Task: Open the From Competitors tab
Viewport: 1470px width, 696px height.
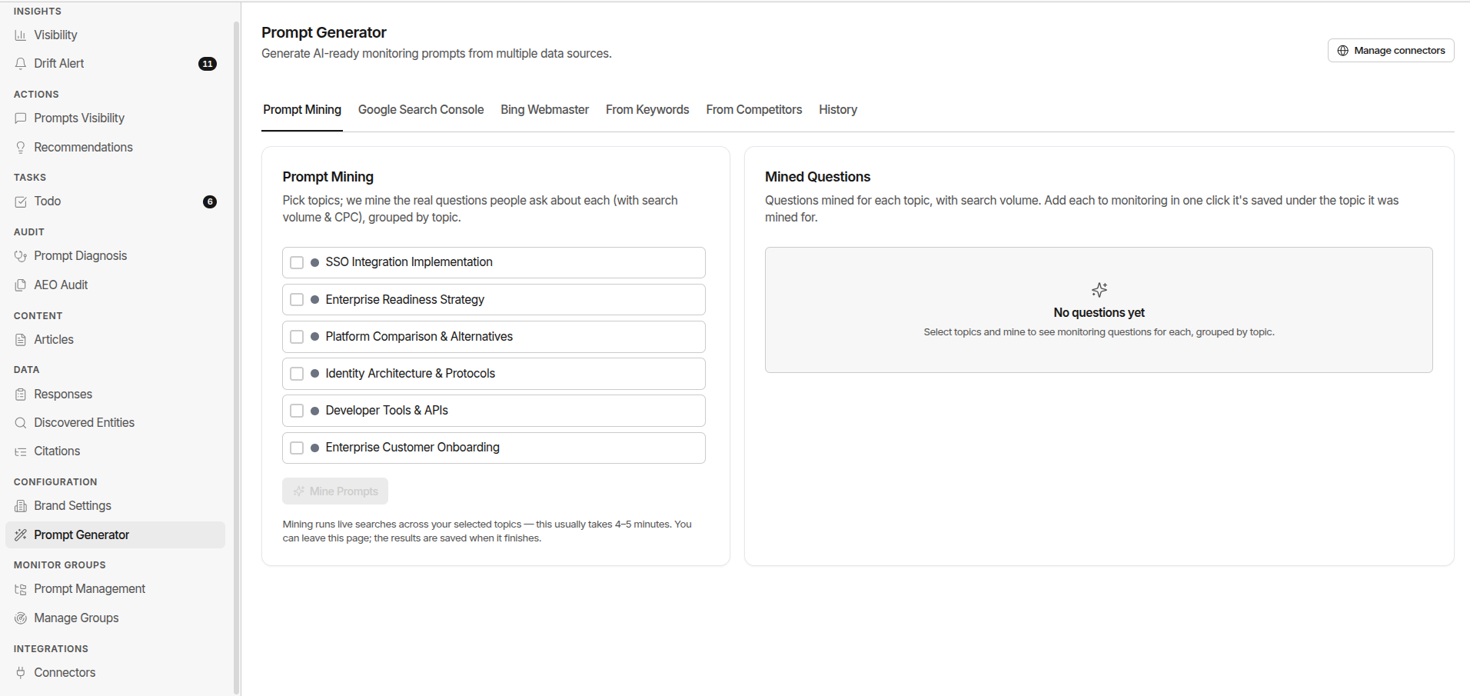Action: [753, 110]
